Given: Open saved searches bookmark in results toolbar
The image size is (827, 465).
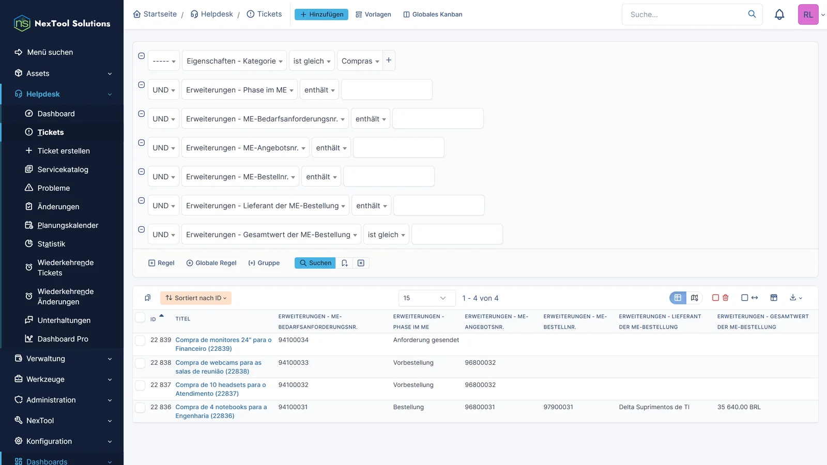Looking at the screenshot, I should click(x=147, y=298).
